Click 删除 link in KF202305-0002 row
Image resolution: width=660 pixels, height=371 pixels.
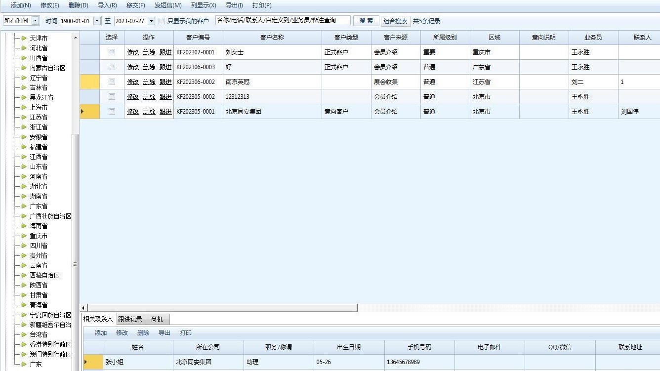click(149, 97)
